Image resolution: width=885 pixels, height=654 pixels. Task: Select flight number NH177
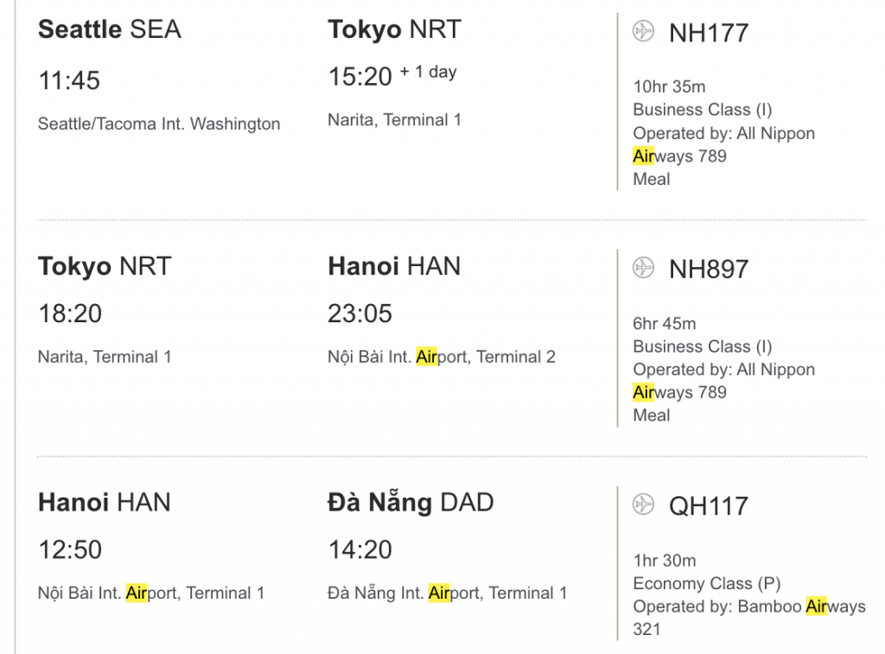709,33
